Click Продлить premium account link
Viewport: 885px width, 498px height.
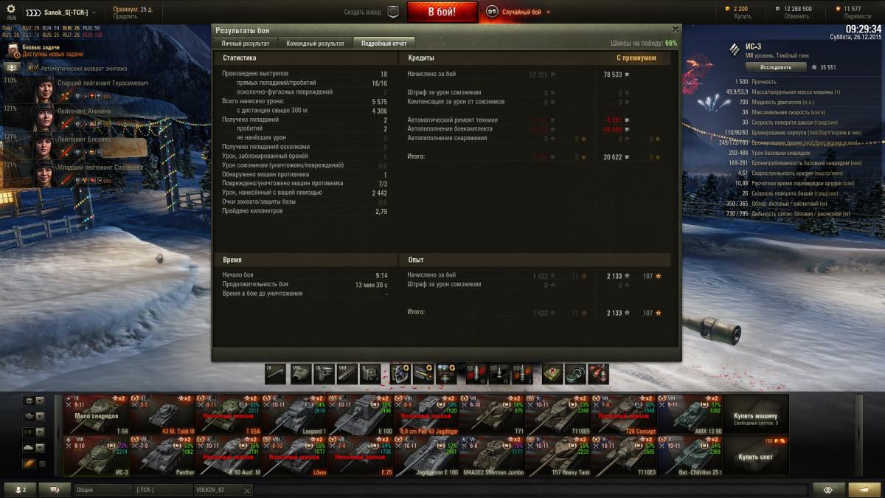(x=125, y=16)
